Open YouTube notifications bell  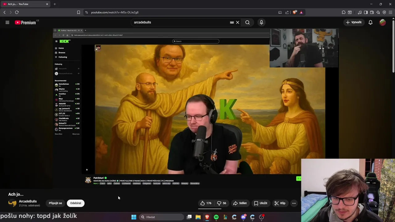(x=370, y=22)
